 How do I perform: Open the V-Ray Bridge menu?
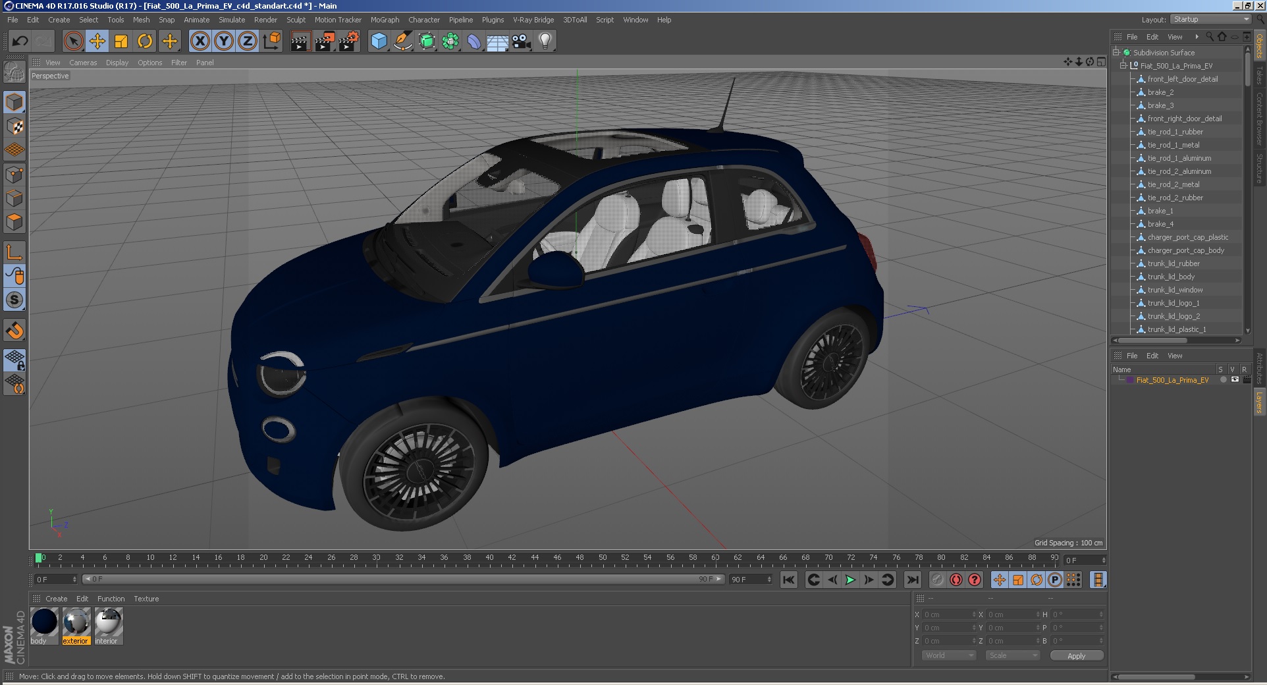coord(533,20)
